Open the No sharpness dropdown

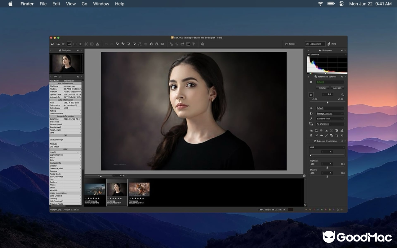point(330,124)
